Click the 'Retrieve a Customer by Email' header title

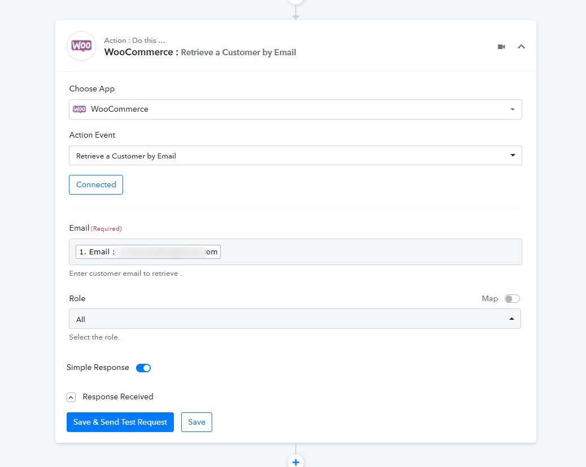238,52
